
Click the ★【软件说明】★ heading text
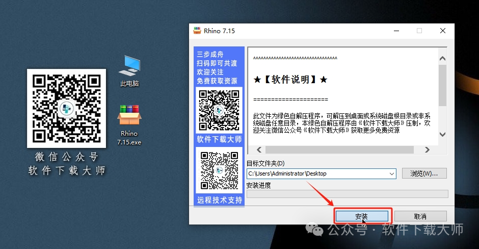point(290,80)
